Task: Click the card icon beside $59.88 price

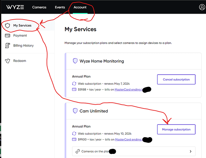Action: [x=74, y=89]
